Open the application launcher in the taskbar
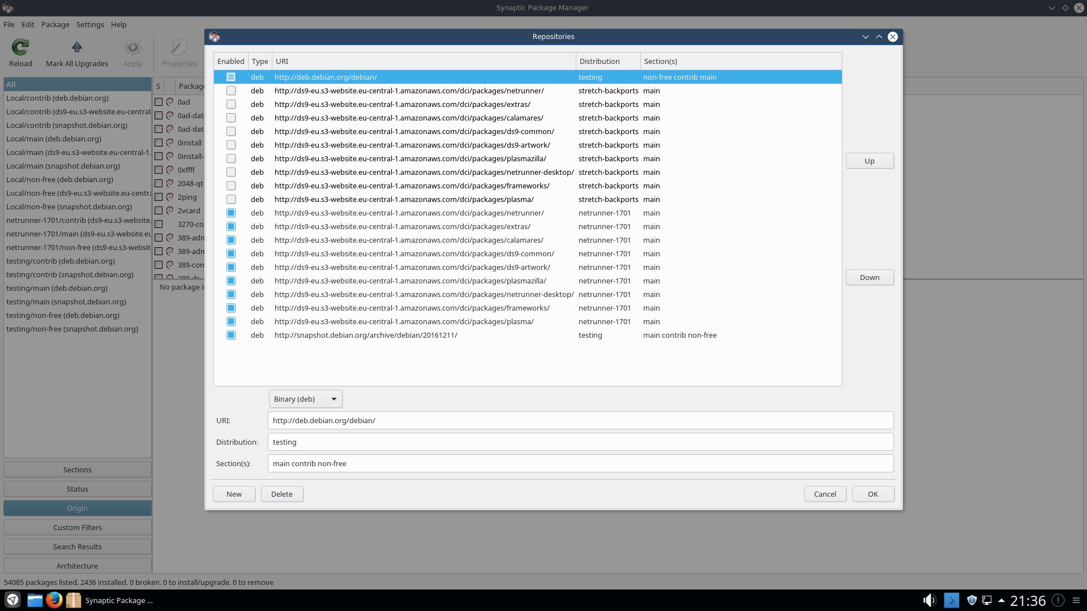Screen dimensions: 1087x611 pos(12,600)
